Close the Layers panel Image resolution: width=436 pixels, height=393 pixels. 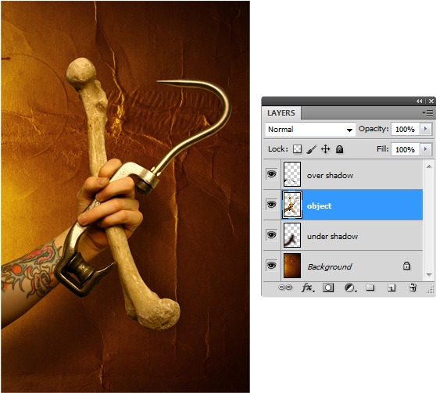[431, 102]
